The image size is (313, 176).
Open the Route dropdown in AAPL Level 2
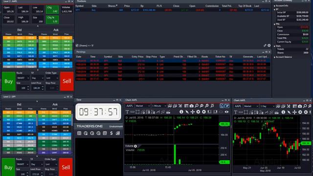23,78
